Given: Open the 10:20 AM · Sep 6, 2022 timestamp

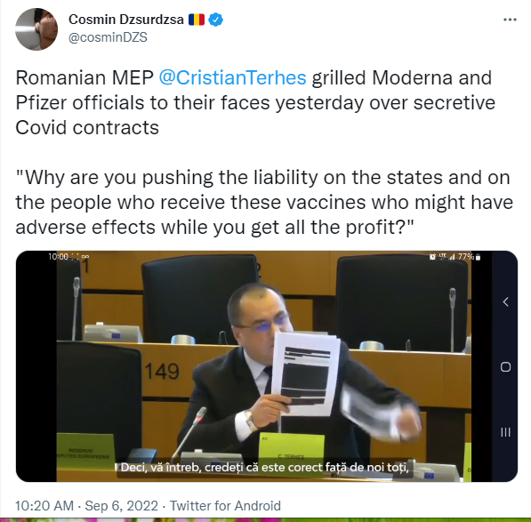Looking at the screenshot, I should point(86,506).
